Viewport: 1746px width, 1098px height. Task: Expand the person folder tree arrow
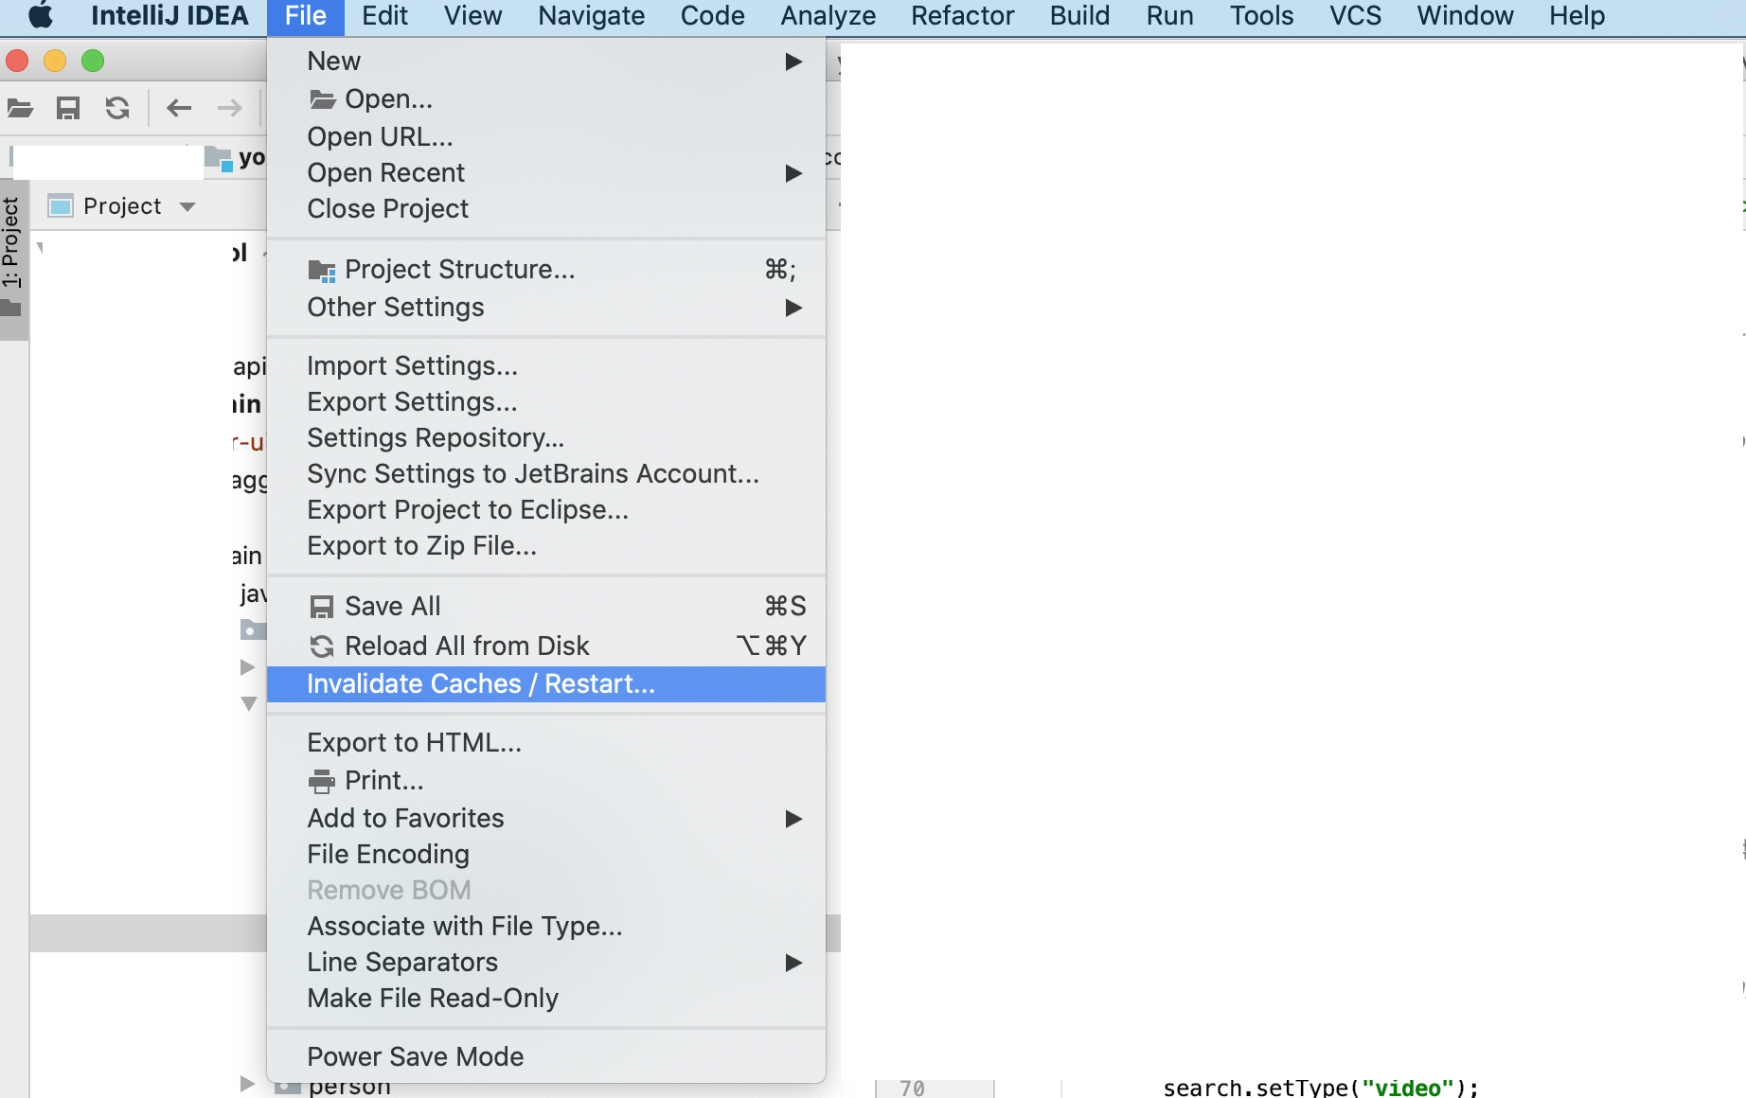[248, 1085]
